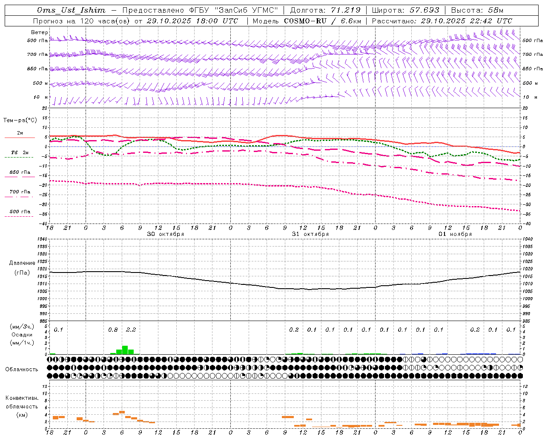Click the Конвективн. облачность label
Viewport: 545px width, 436px height.
point(22,402)
